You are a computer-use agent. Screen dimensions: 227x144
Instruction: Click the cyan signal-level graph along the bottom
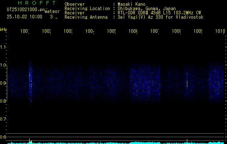click(116, 143)
